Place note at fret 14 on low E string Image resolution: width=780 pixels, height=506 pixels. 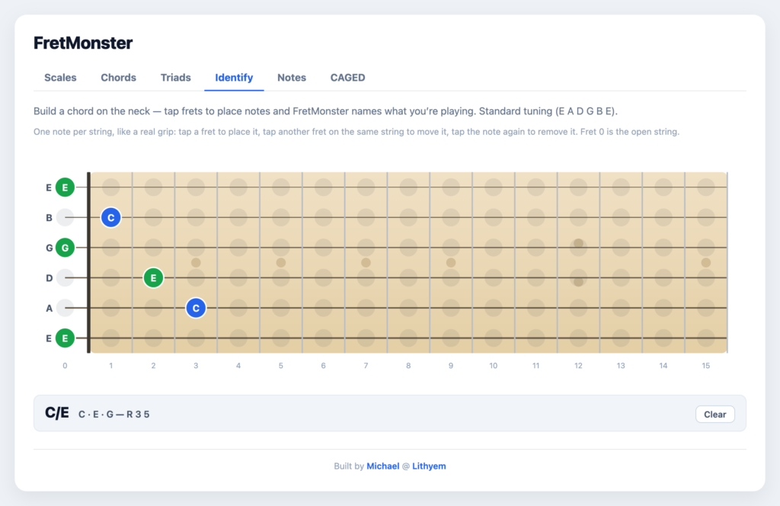coord(663,338)
